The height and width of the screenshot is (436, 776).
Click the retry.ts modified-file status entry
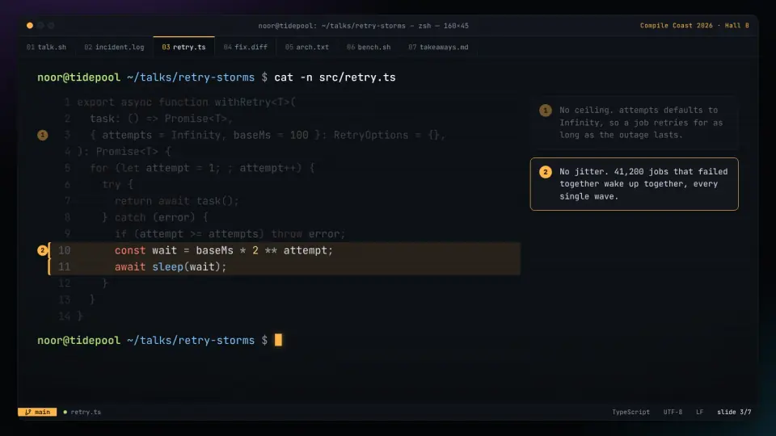tap(82, 412)
